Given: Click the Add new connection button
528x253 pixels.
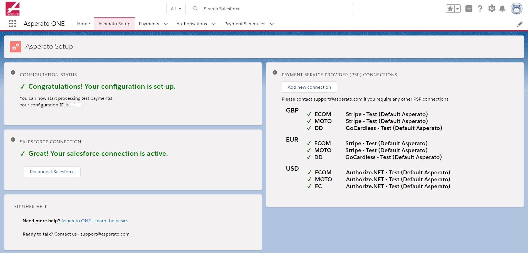Looking at the screenshot, I should coord(309,87).
